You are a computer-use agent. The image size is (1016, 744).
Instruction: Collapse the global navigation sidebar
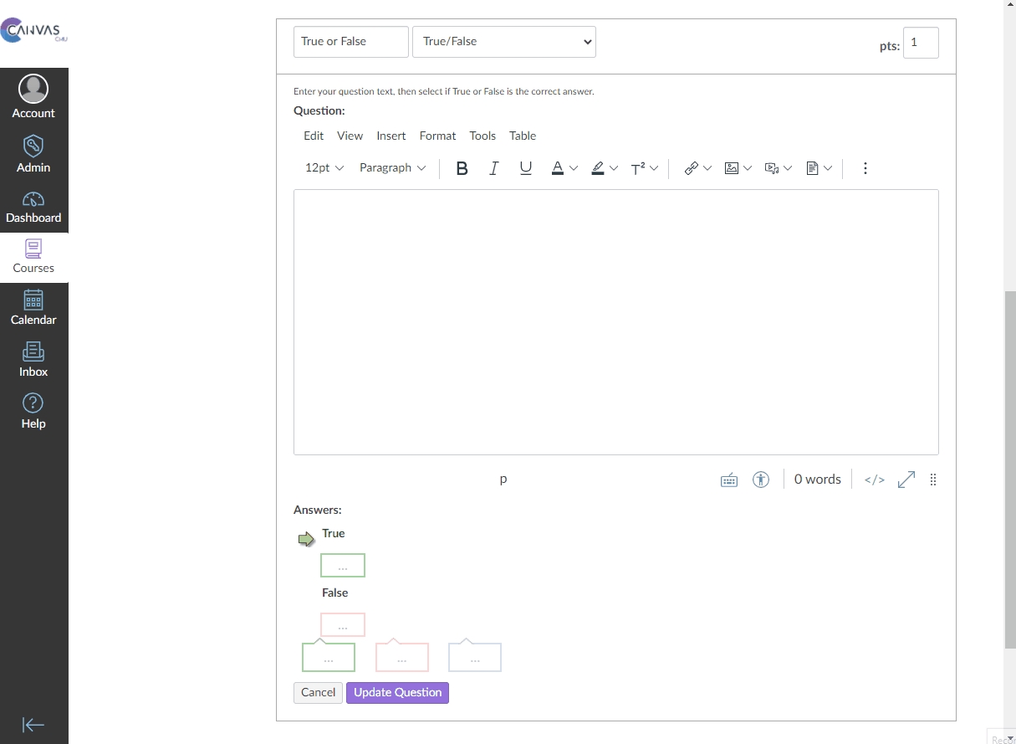(x=33, y=725)
